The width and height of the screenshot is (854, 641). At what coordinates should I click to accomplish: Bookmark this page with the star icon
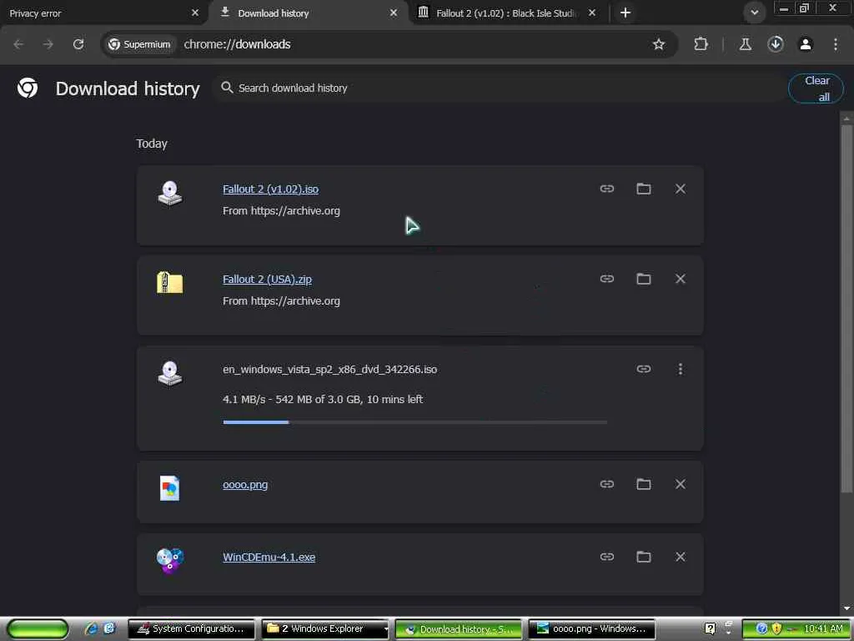click(659, 44)
